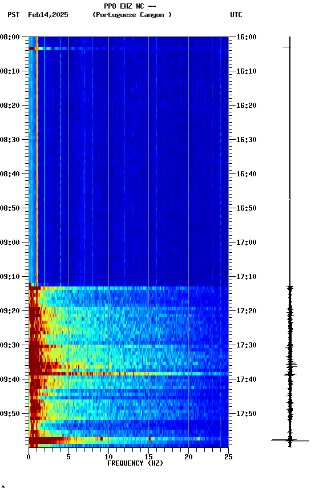Click the persistent 1 Hz red spectral line
The height and width of the screenshot is (493, 315).
point(37,160)
